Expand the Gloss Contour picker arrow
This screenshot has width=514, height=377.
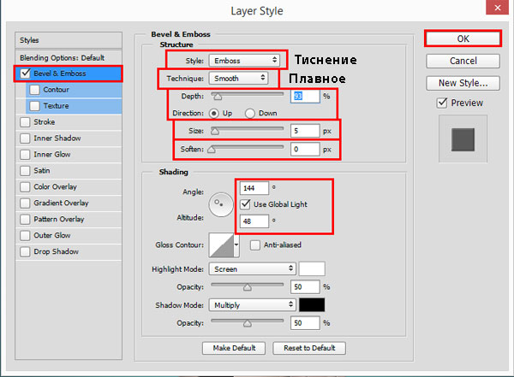tap(236, 244)
